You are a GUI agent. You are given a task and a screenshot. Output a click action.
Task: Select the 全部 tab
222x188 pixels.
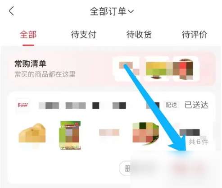coord(28,35)
